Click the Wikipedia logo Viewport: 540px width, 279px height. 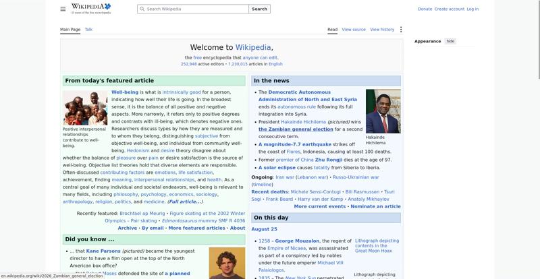tap(91, 9)
